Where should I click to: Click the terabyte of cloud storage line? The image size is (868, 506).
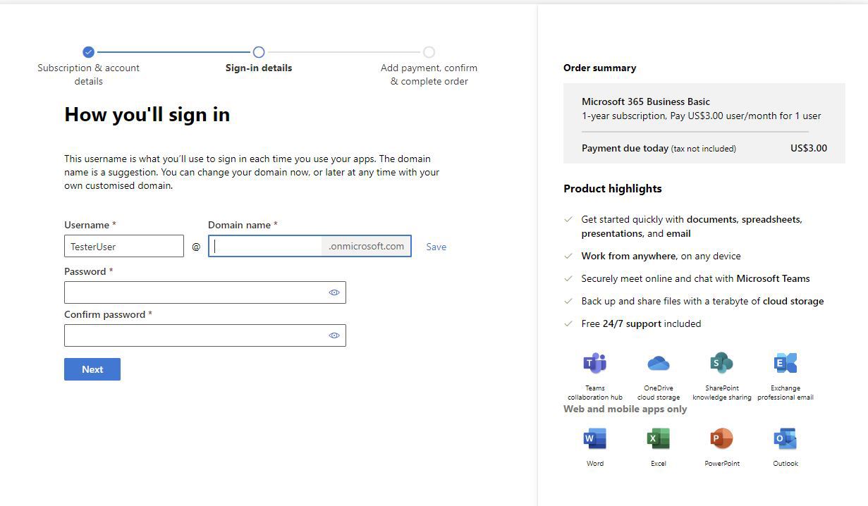702,301
